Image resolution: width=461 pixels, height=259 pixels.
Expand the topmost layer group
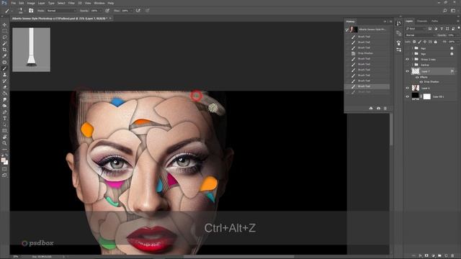(x=413, y=48)
